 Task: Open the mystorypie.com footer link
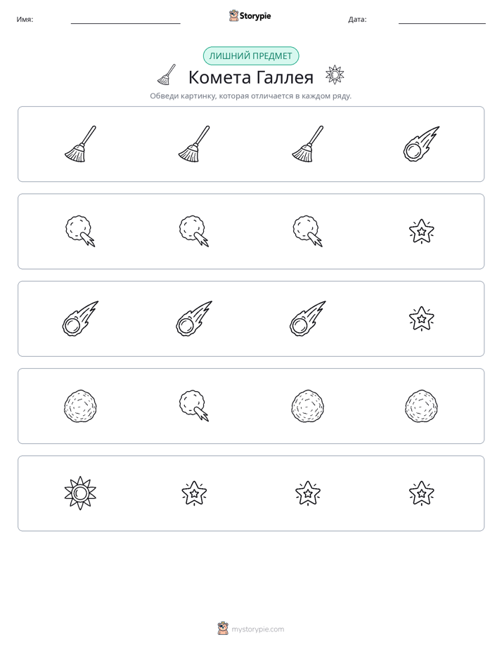257,629
